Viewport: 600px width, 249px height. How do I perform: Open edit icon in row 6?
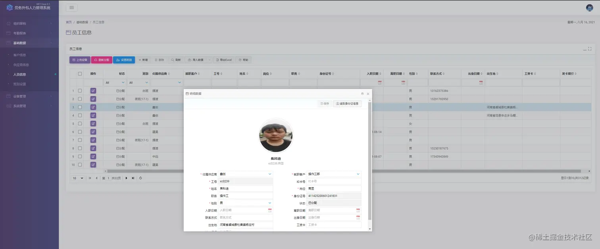(93, 132)
